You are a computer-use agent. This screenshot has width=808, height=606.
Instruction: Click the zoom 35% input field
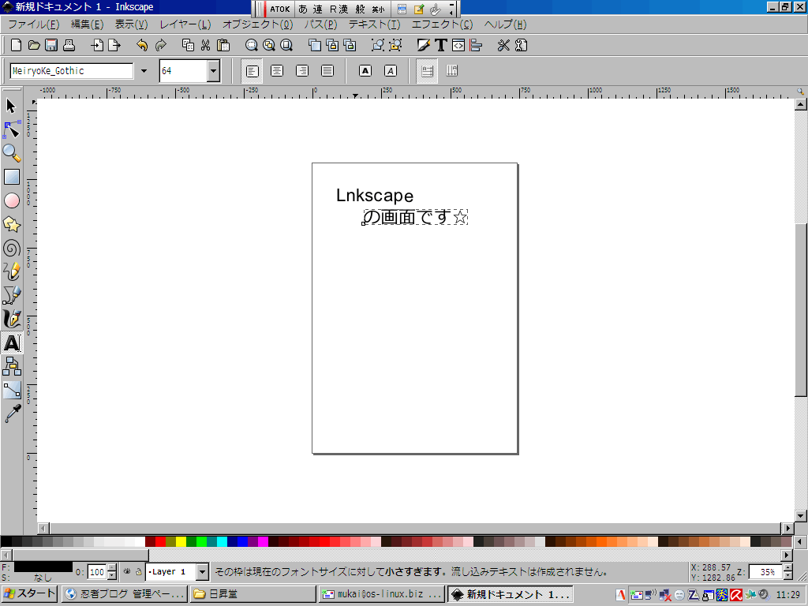[765, 572]
